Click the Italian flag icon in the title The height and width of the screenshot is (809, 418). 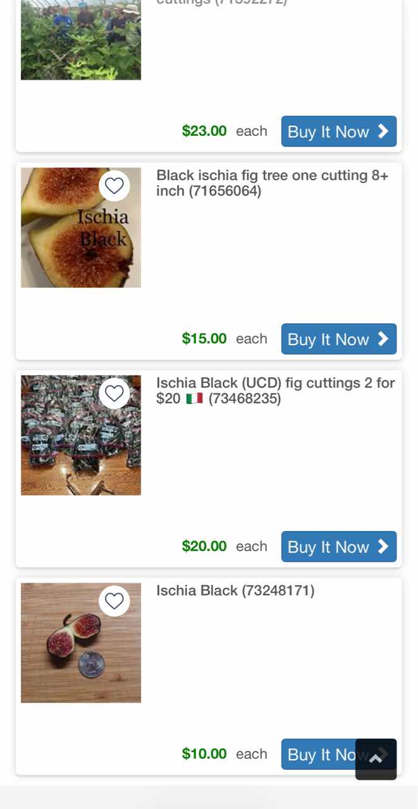point(194,399)
